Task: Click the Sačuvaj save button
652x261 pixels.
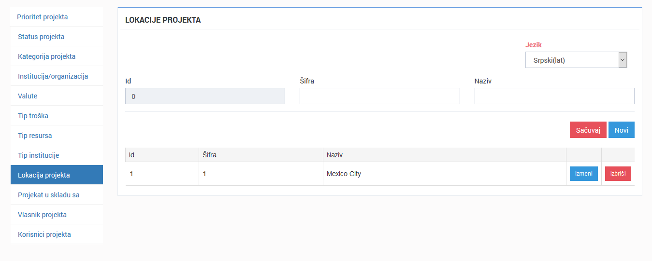Action: coord(588,130)
